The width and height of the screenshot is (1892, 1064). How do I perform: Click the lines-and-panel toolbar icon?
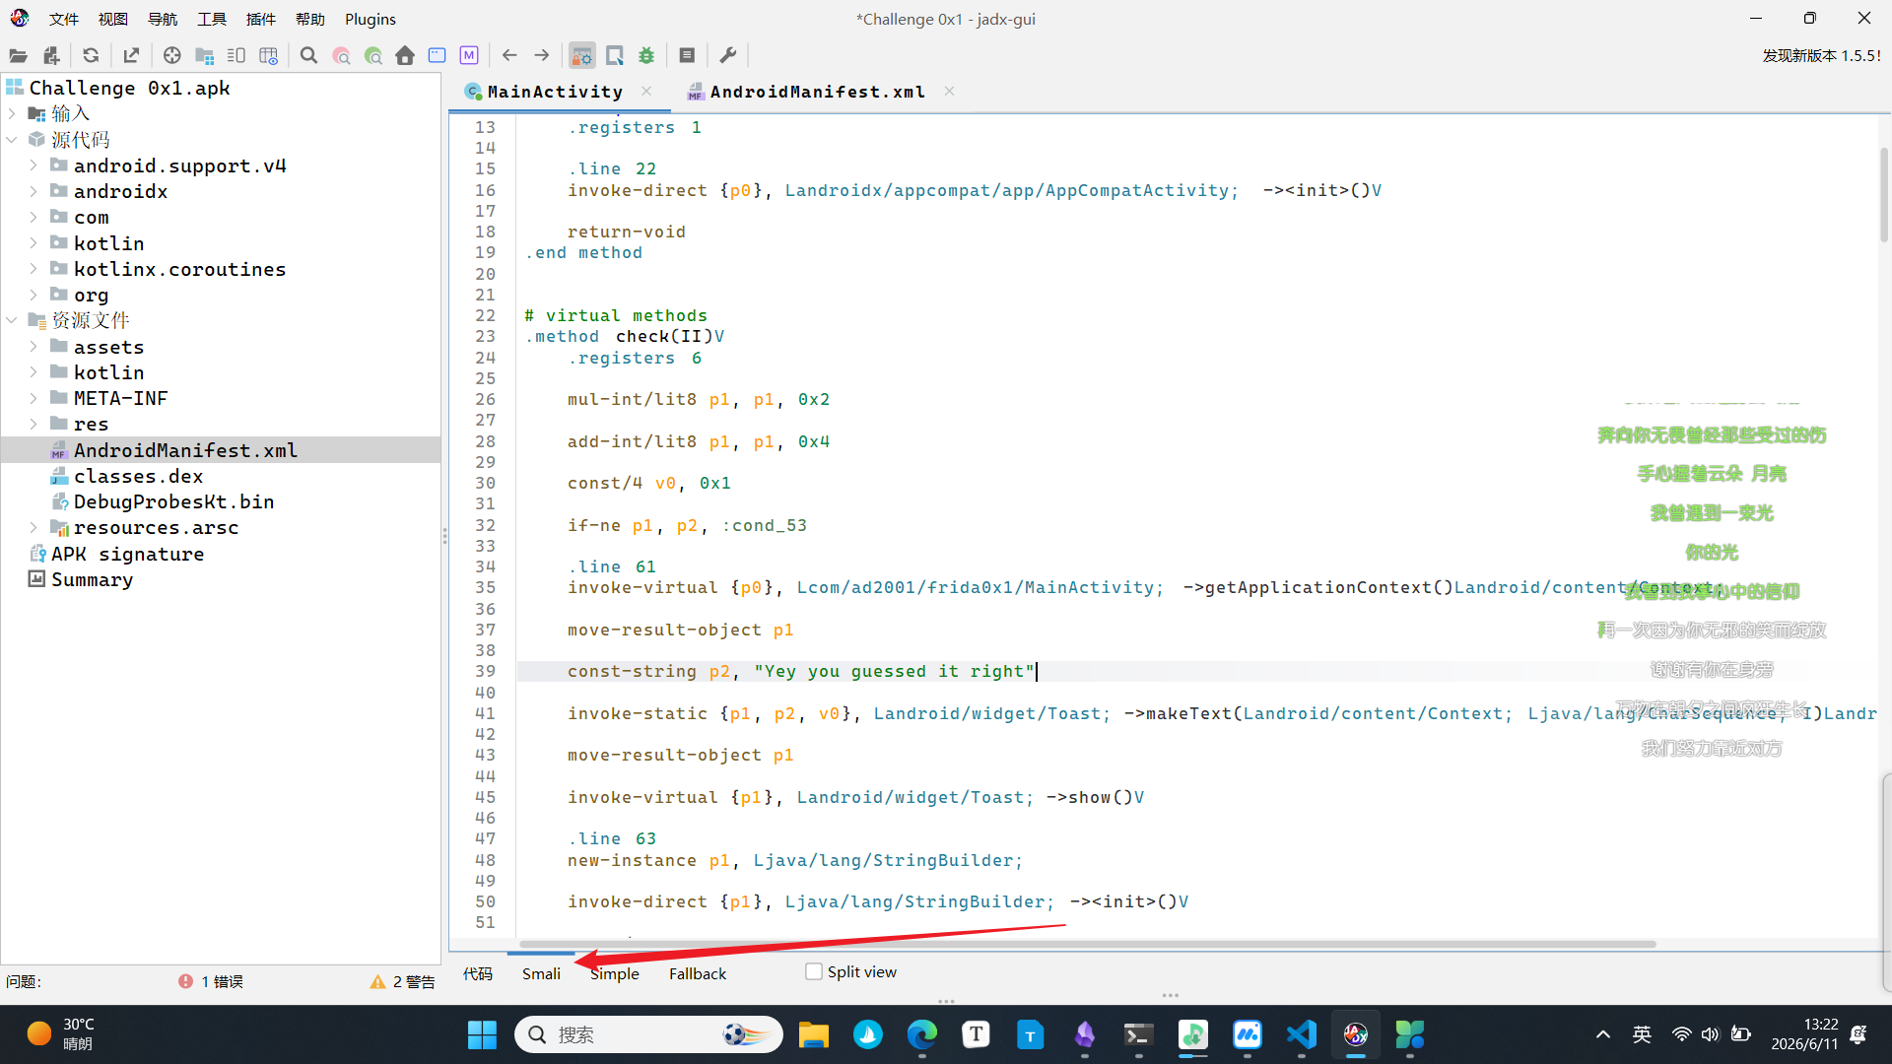point(236,55)
